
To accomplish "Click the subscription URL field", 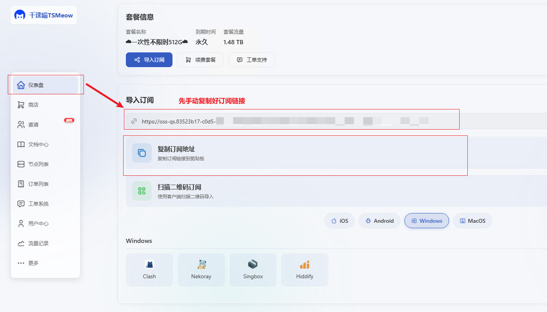I will tap(291, 121).
